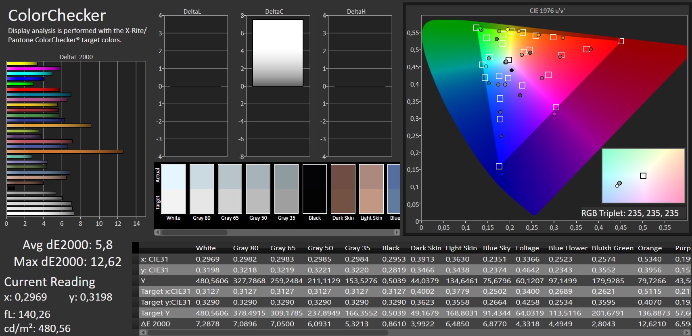Screen dimensions: 692x336
Task: Select the Light Skin swatch
Action: 371,189
